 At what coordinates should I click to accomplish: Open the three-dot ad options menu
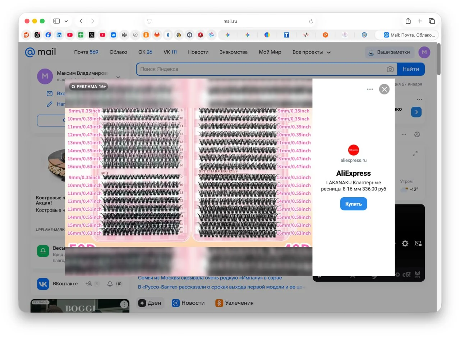pos(370,89)
